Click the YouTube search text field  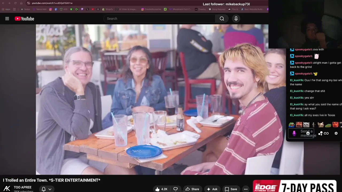(x=159, y=19)
